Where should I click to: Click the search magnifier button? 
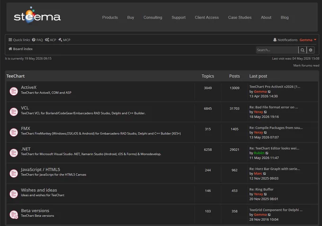[x=303, y=50]
